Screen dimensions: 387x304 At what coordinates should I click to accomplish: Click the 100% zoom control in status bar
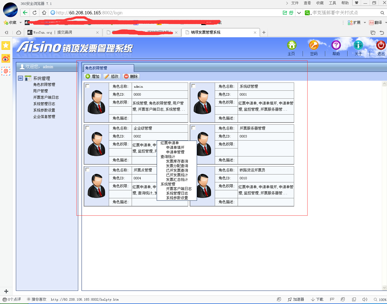tap(380, 300)
